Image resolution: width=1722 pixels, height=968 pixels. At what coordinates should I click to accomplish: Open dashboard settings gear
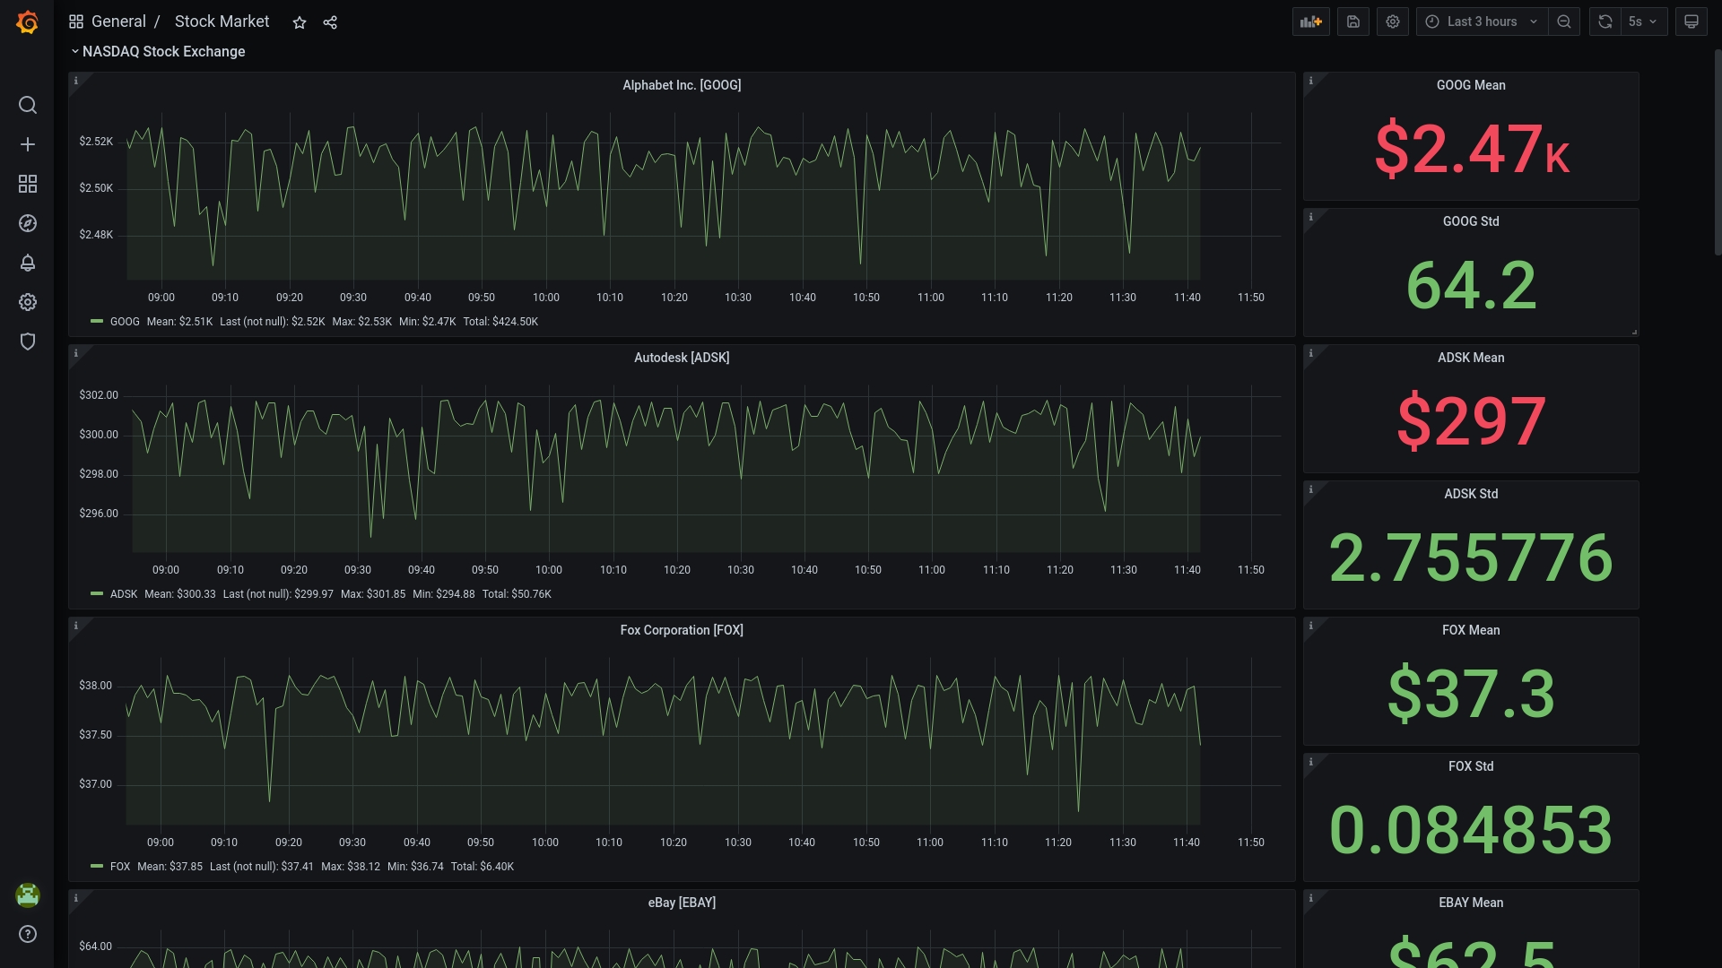pyautogui.click(x=1392, y=22)
